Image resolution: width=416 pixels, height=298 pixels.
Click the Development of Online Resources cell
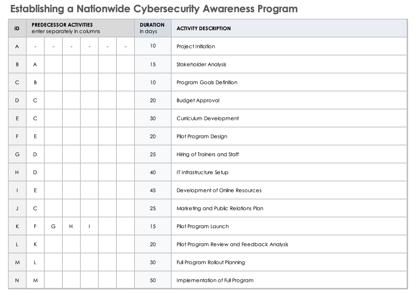pos(219,190)
